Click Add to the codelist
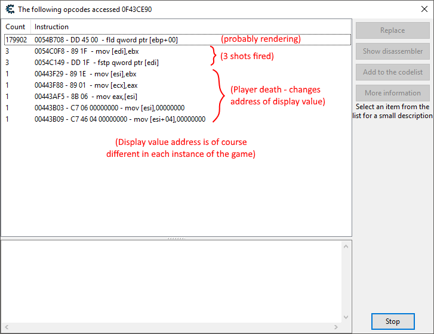This screenshot has width=434, height=334. pos(392,72)
